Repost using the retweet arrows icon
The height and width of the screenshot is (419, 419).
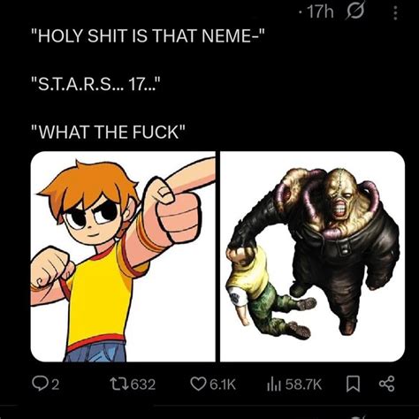coord(119,385)
